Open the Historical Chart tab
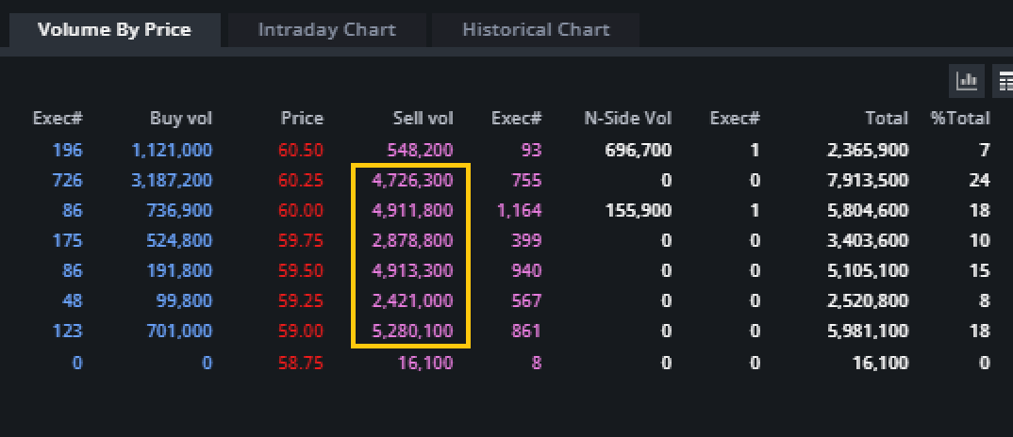This screenshot has height=437, width=1013. pyautogui.click(x=536, y=30)
